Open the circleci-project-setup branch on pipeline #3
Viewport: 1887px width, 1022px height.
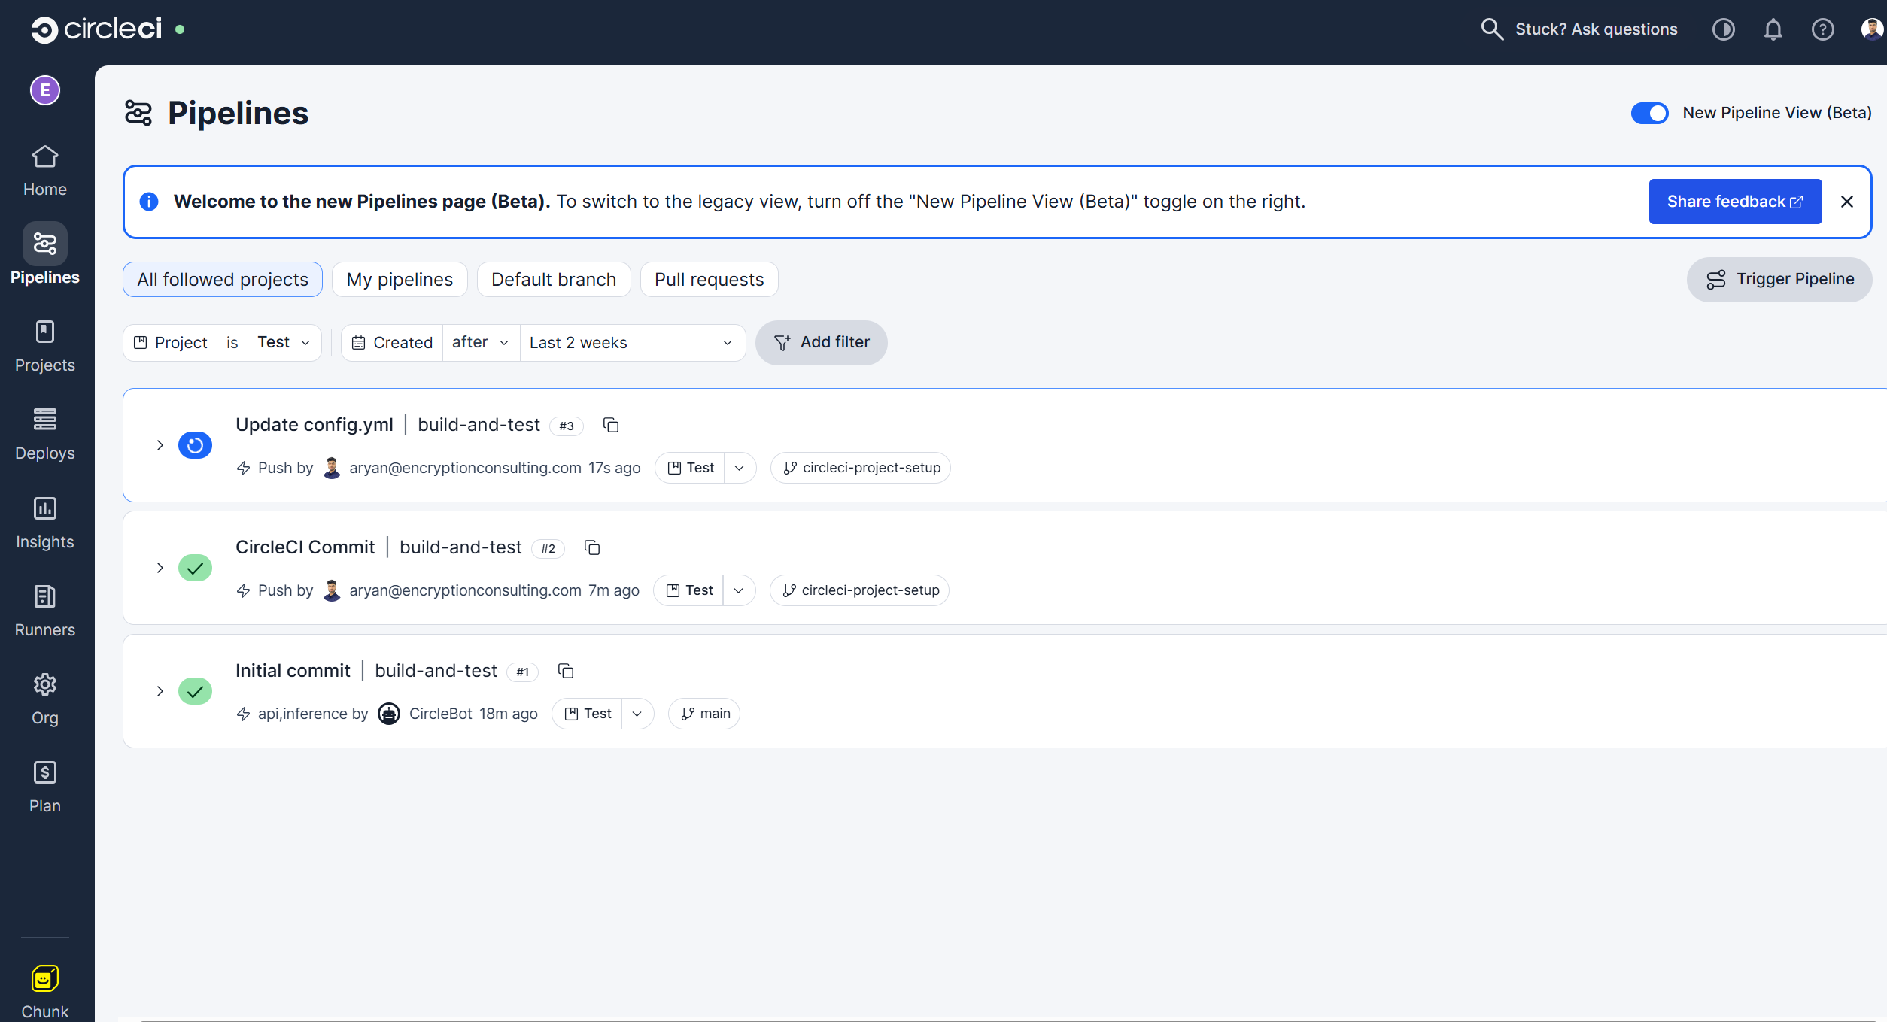(861, 468)
